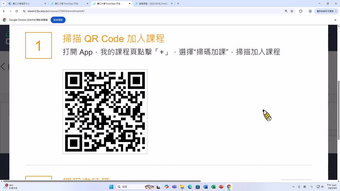This screenshot has width=340, height=191.
Task: Open the tab search dropdown arrow
Action: coord(4,4)
